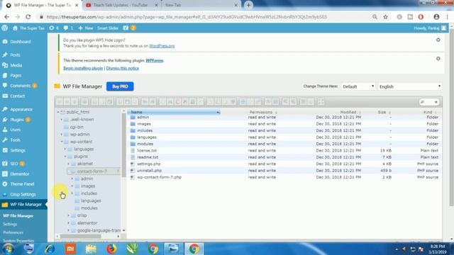Expand the akismet folder in tree
The width and height of the screenshot is (454, 255).
(69, 164)
